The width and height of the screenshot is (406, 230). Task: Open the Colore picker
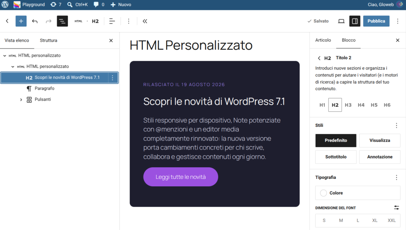click(x=358, y=193)
